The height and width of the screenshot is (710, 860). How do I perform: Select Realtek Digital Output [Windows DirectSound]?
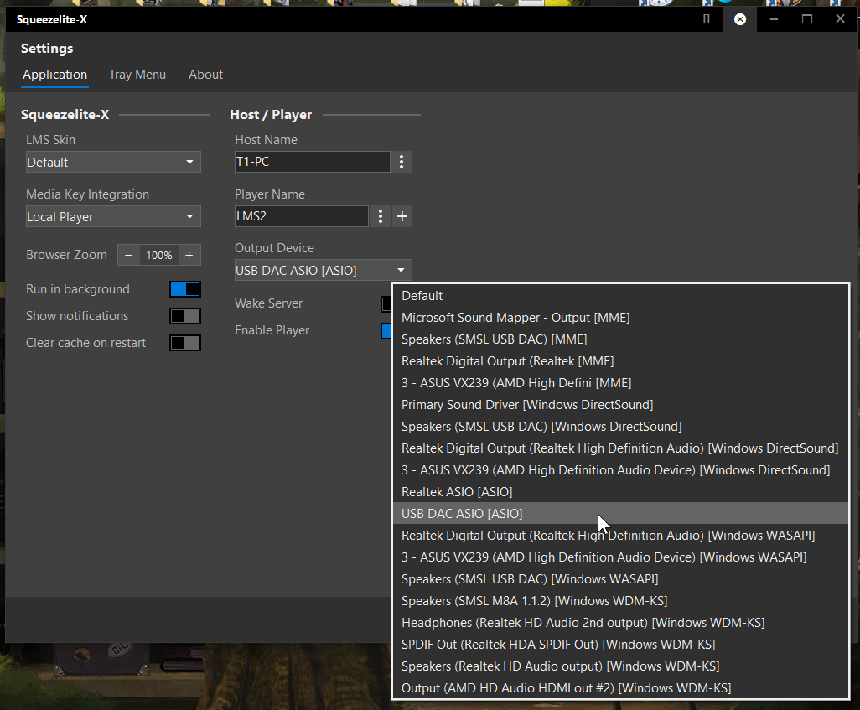coord(620,448)
